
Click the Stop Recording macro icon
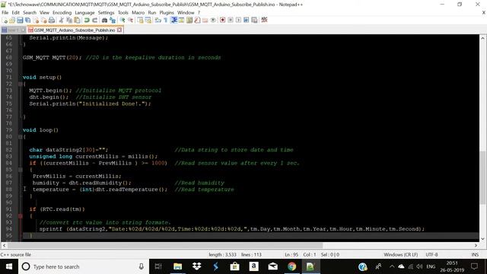coord(231,21)
